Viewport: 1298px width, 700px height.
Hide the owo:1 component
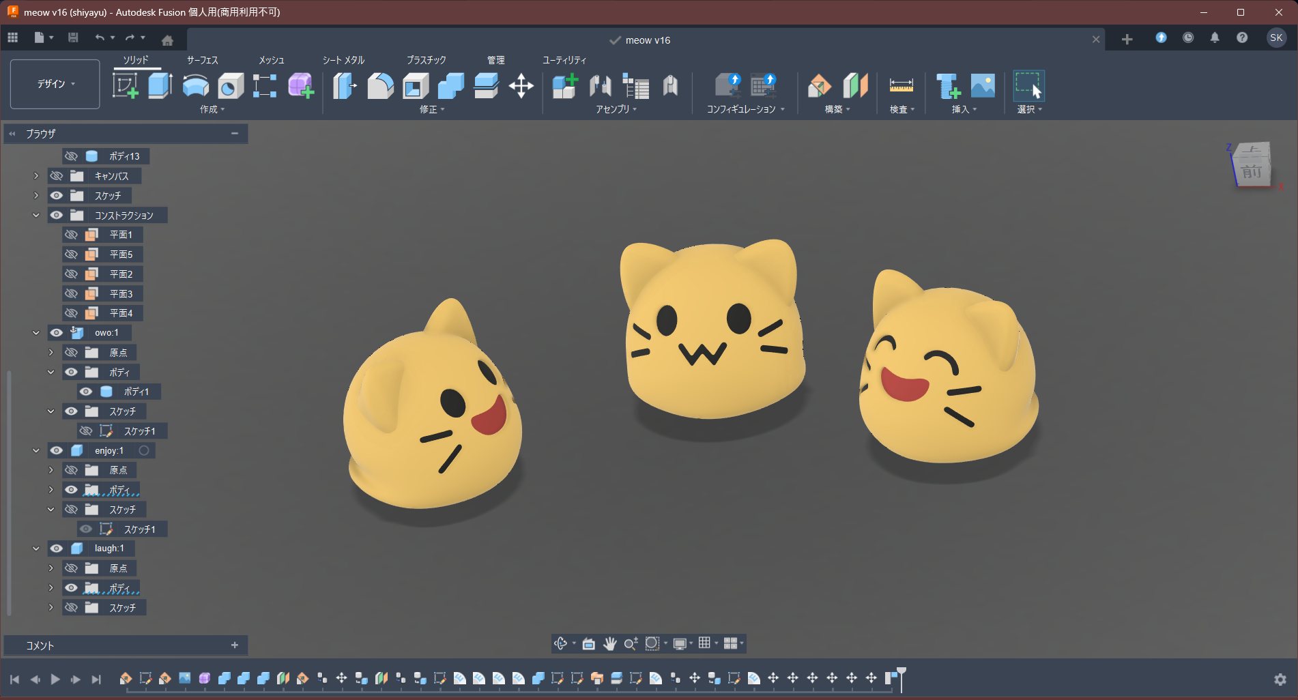coord(57,333)
